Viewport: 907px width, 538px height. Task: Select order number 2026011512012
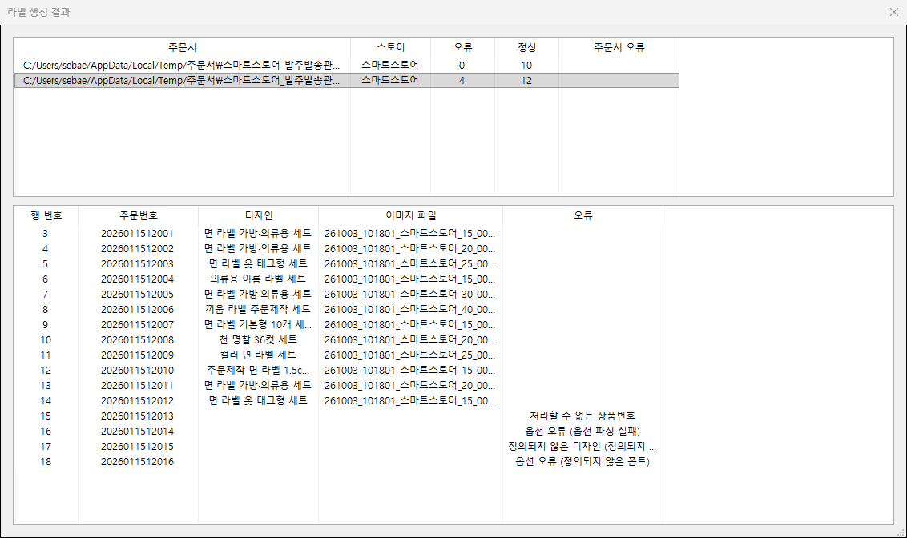point(137,401)
